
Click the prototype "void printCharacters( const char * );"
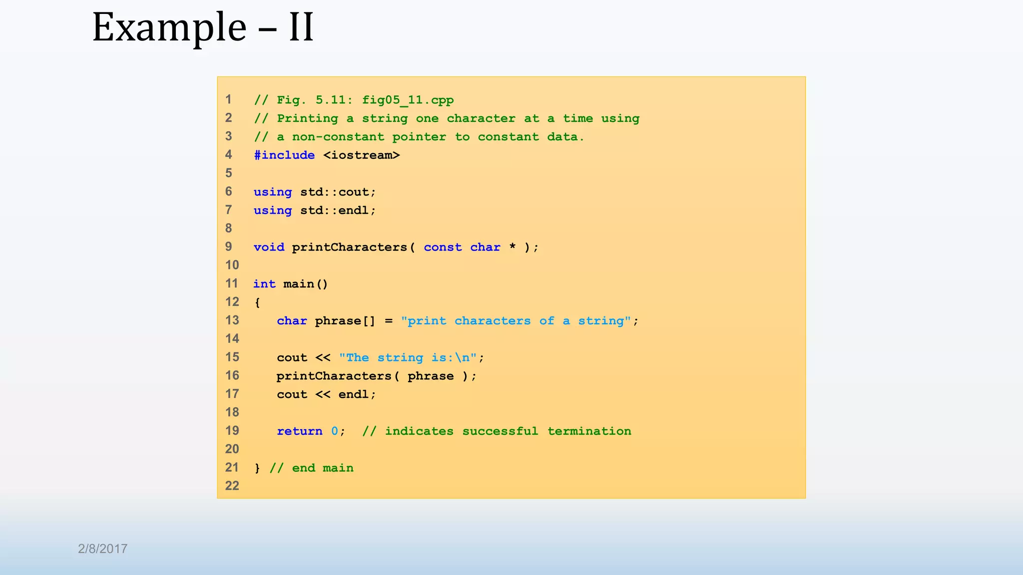[x=396, y=247]
